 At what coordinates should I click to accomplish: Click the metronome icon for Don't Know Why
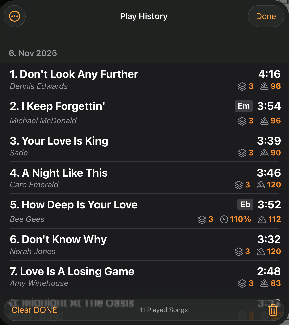point(261,252)
